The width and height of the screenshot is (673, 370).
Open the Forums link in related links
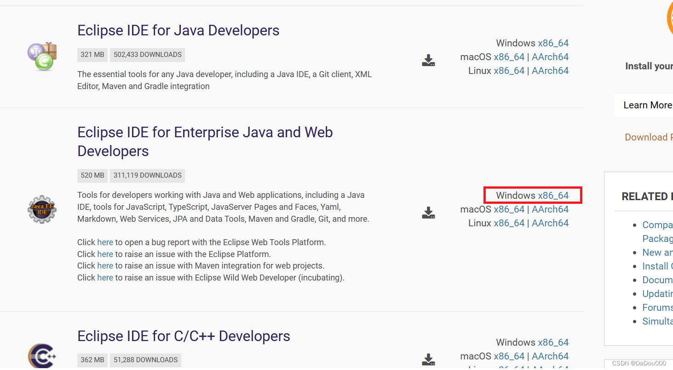[657, 308]
